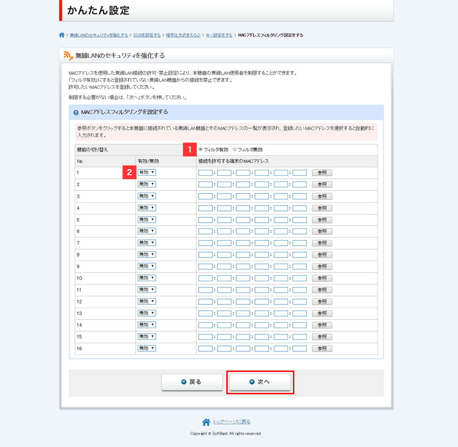Click first MAC address field in row 4
The height and width of the screenshot is (447, 458).
coord(206,208)
